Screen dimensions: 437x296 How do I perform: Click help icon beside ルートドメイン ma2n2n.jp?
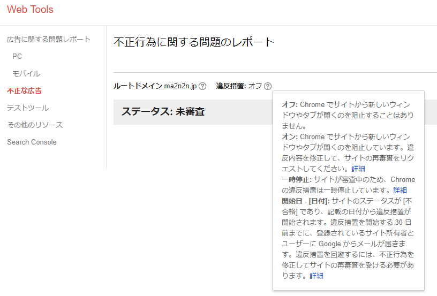click(202, 86)
